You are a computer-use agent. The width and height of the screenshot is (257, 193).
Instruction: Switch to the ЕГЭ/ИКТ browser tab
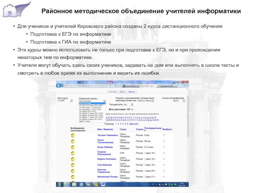click(148, 86)
